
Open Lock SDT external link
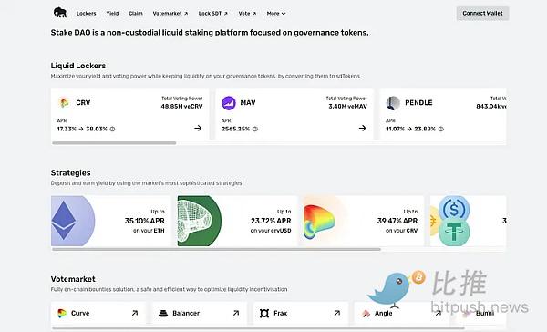tap(212, 14)
